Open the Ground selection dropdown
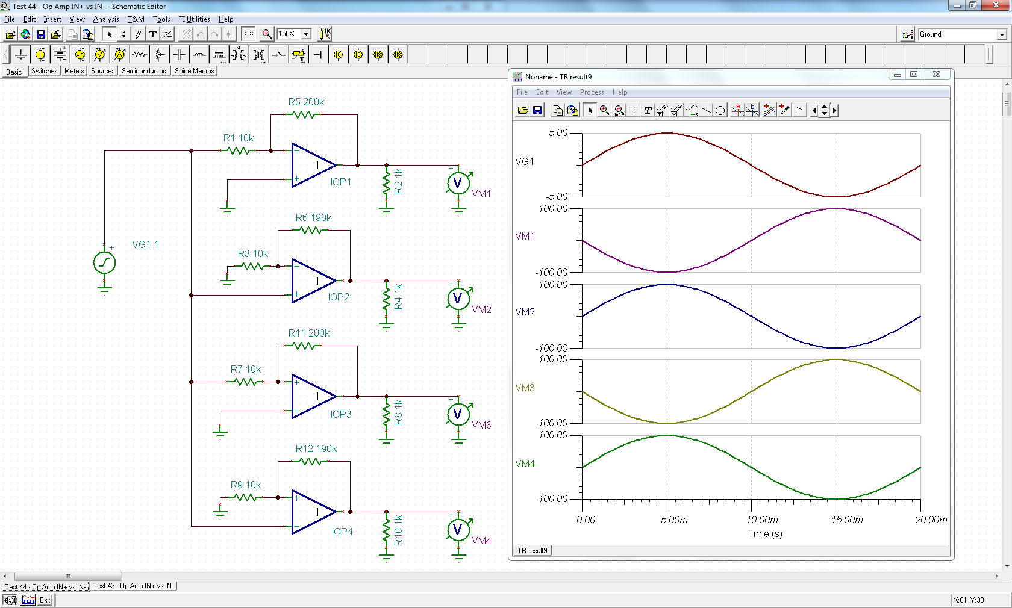This screenshot has width=1012, height=608. pyautogui.click(x=1002, y=34)
